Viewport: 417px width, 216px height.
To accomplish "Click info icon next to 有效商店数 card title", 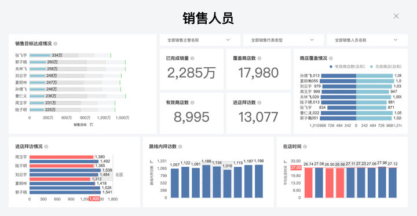I will [x=192, y=102].
